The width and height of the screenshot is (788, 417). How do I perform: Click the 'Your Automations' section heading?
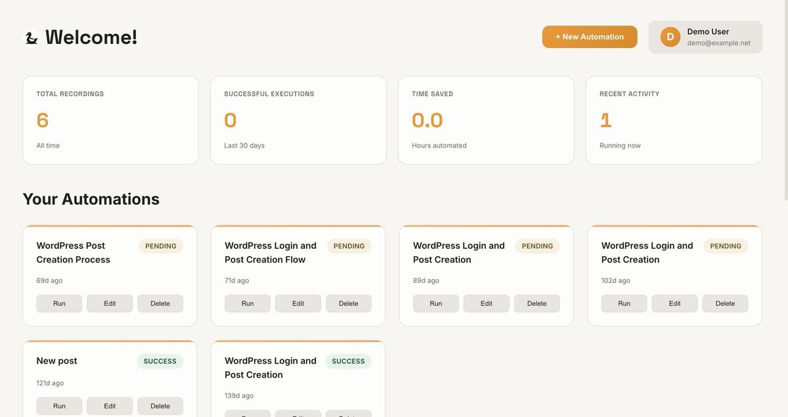tap(91, 199)
